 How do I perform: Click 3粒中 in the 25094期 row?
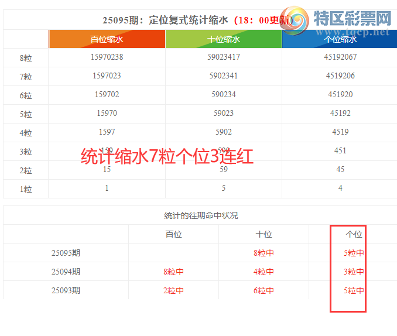pos(354,272)
